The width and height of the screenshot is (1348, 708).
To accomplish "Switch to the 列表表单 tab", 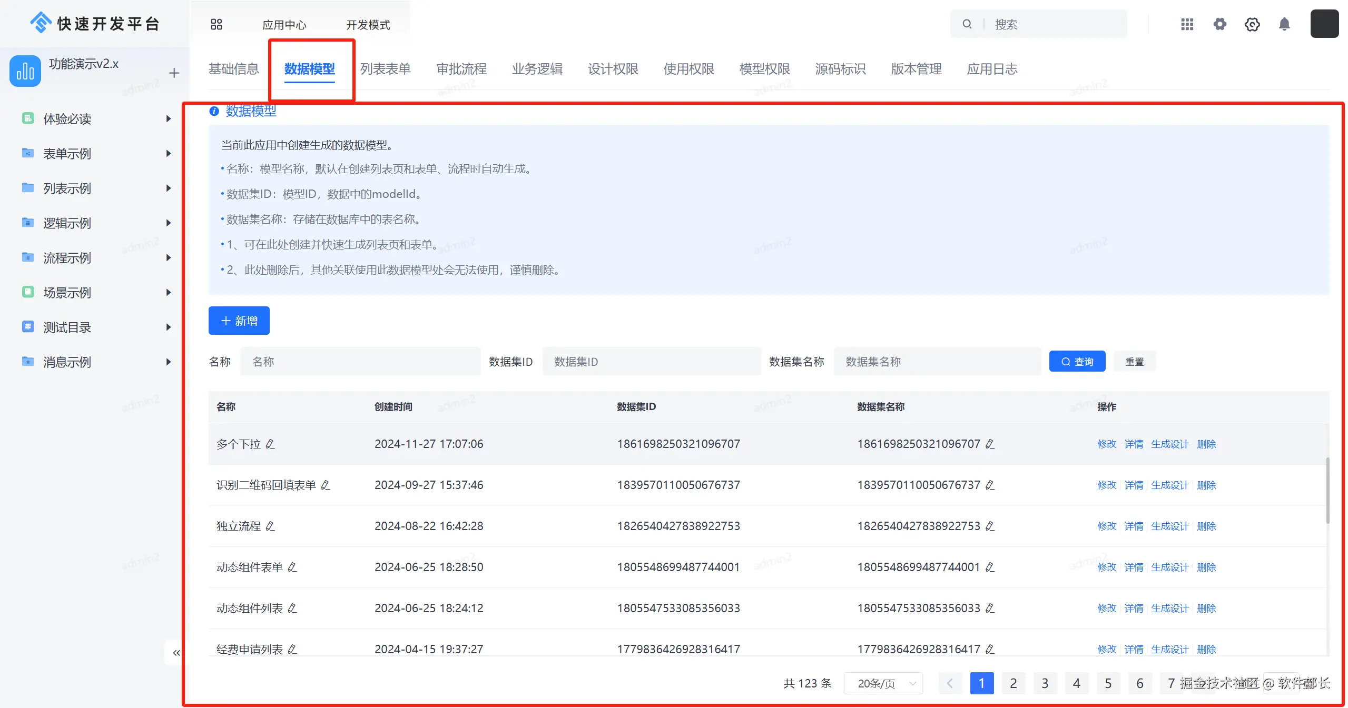I will [385, 69].
